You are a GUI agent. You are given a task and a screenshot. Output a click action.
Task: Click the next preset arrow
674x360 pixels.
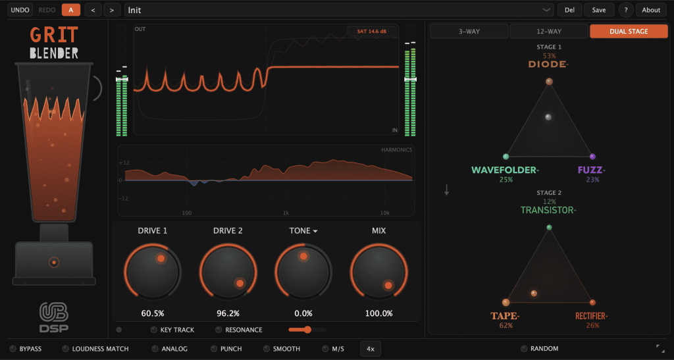coord(112,10)
